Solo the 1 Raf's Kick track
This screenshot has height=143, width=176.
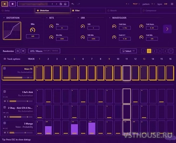coord(8,101)
